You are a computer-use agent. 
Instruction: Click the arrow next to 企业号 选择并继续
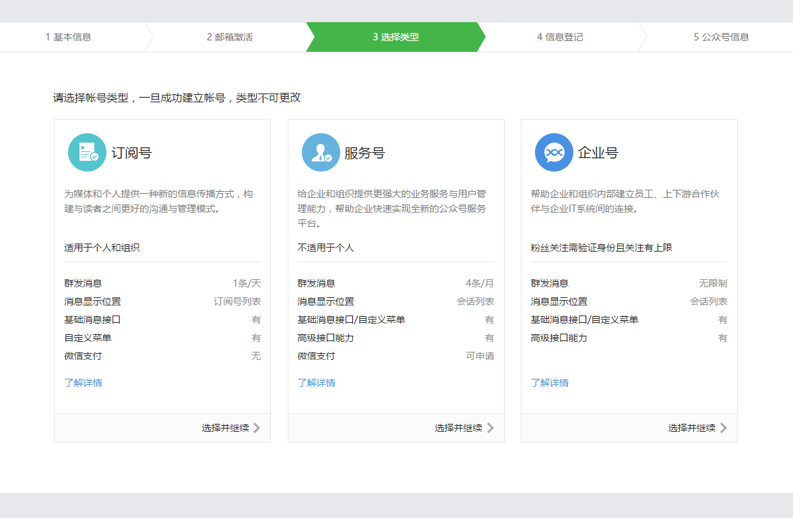(723, 428)
